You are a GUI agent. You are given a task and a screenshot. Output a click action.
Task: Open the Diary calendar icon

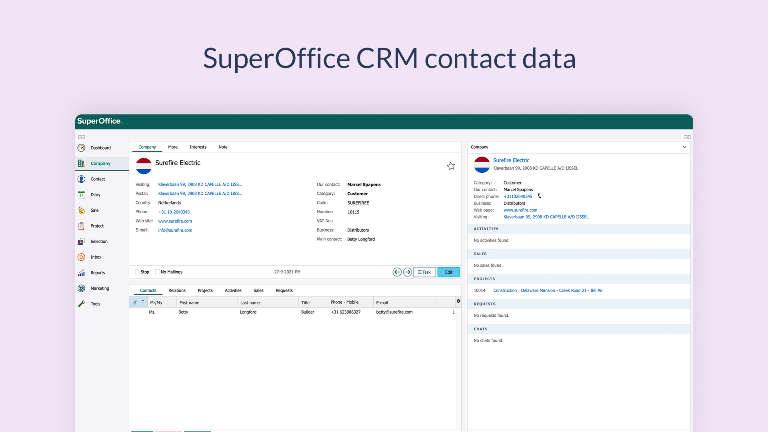pos(82,195)
